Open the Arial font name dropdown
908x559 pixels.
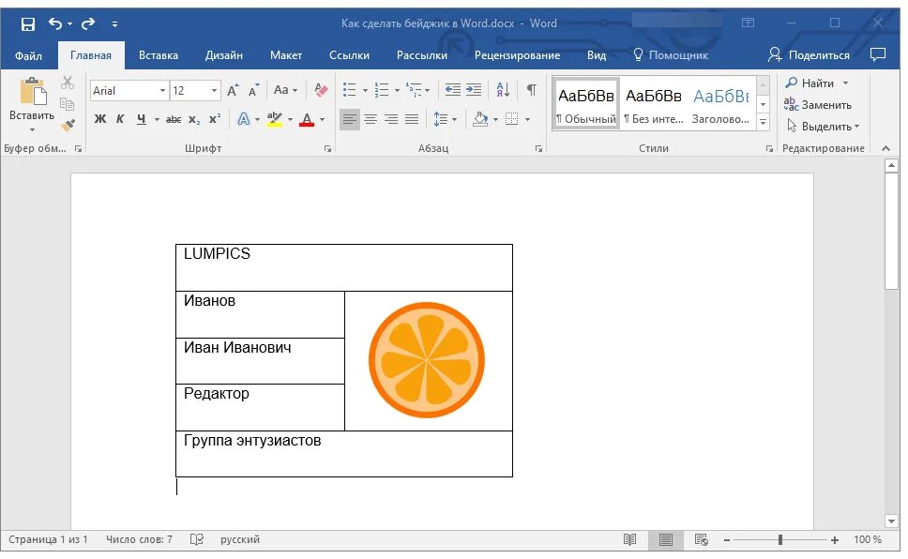point(162,90)
